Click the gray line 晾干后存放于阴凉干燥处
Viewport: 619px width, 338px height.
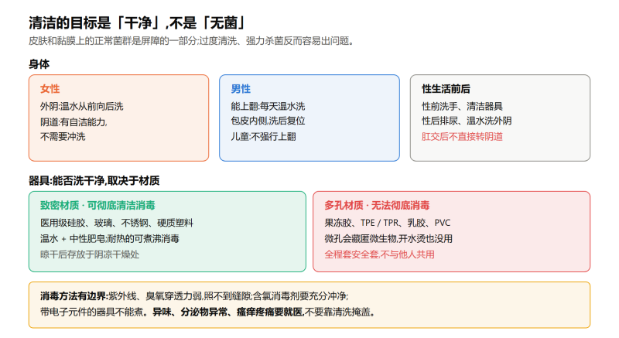(x=90, y=254)
